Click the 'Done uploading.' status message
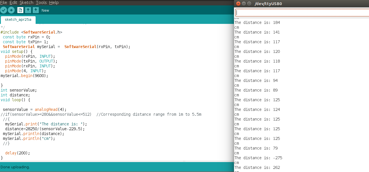The width and height of the screenshot is (369, 172). coord(15,167)
